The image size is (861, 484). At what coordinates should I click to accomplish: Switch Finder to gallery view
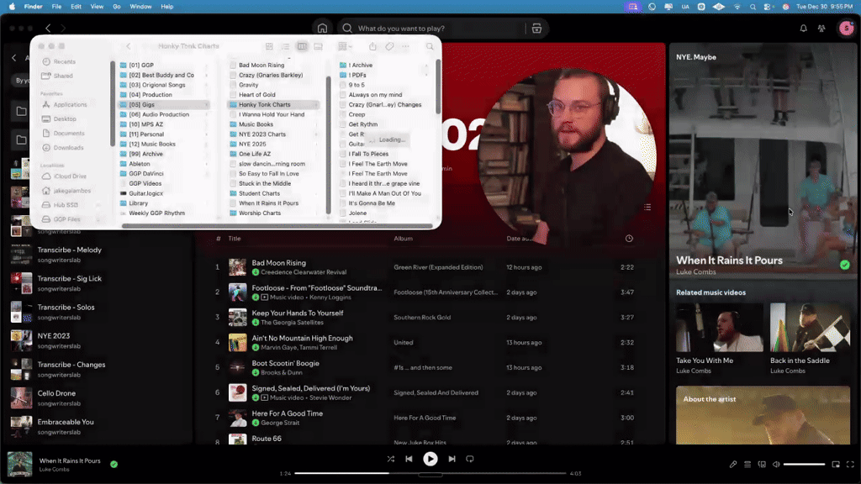click(318, 47)
